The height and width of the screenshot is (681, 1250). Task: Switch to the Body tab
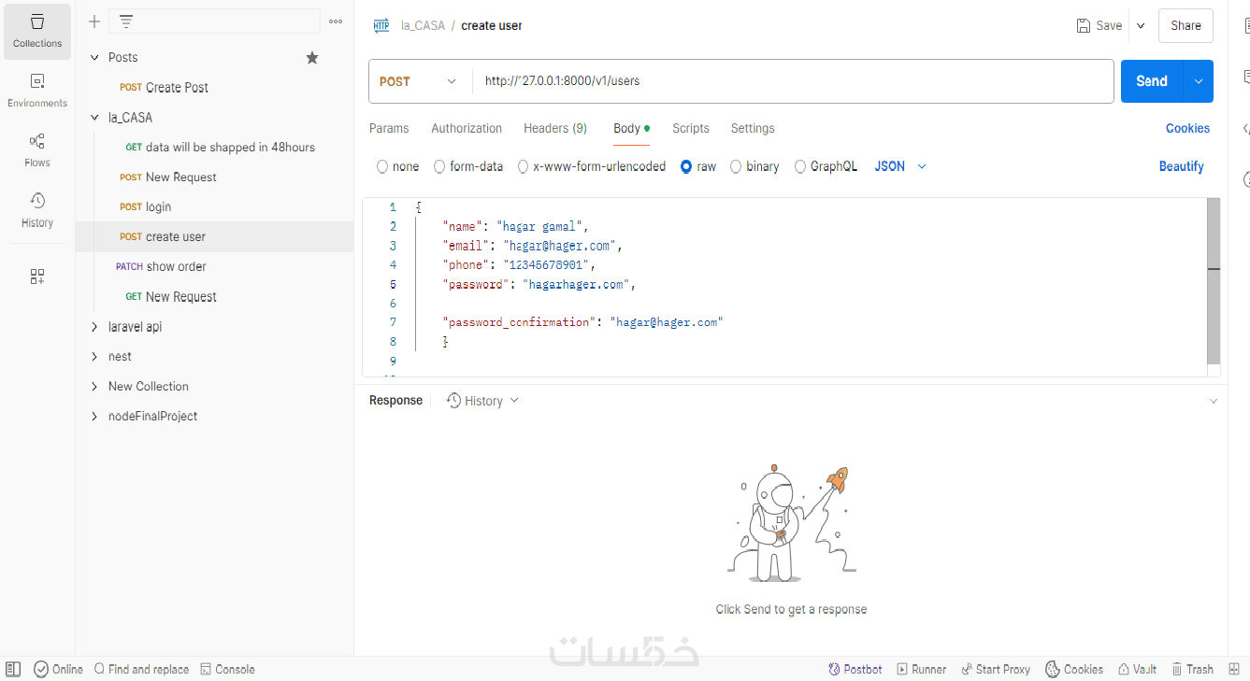[x=631, y=129]
